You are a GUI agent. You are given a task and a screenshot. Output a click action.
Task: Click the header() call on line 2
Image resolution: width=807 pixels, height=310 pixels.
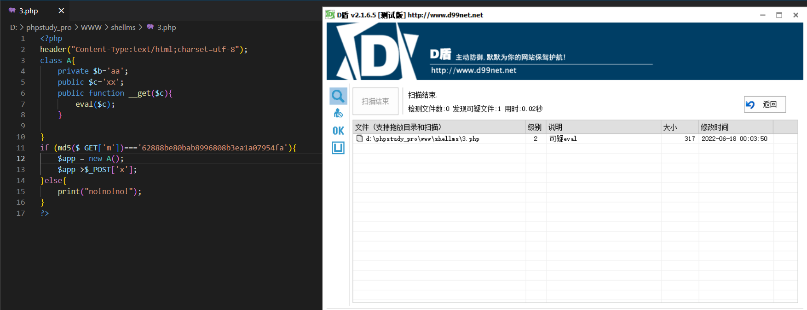pyautogui.click(x=144, y=49)
